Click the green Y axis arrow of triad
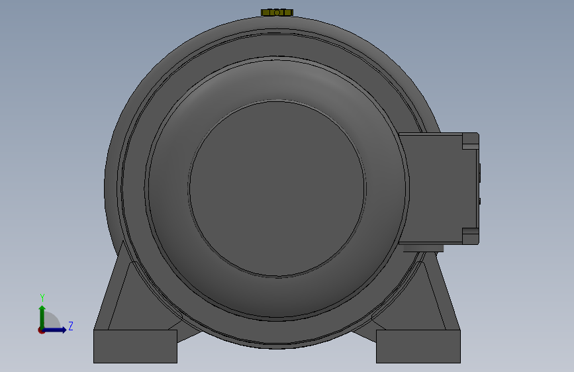Viewport: 574px width, 372px height. [x=42, y=316]
